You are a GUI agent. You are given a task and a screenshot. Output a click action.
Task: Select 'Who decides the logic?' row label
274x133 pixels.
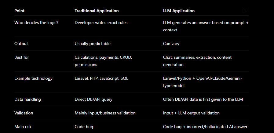coord(36,23)
